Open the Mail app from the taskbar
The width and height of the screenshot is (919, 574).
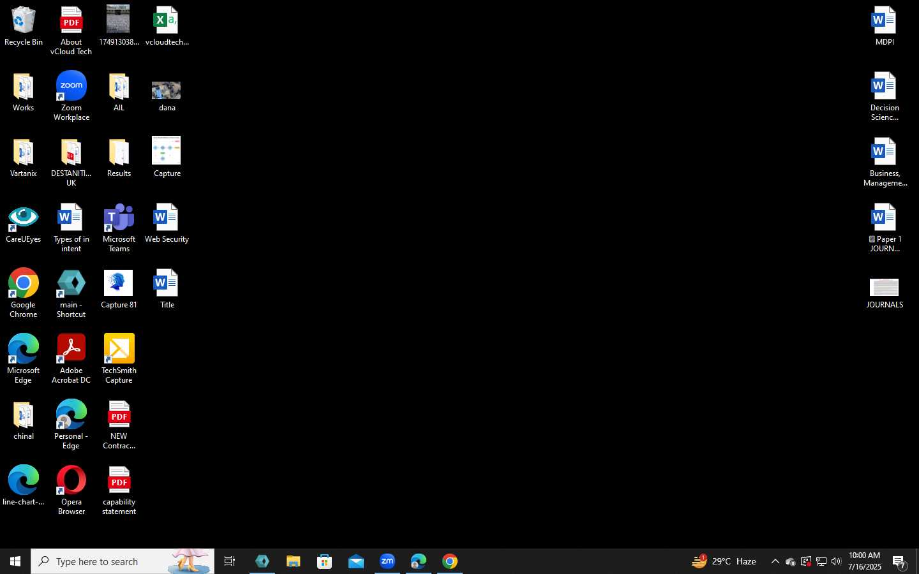tap(355, 561)
